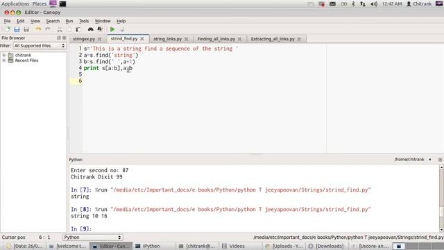Open the Search menu
The height and width of the screenshot is (250, 444).
[x=53, y=21]
